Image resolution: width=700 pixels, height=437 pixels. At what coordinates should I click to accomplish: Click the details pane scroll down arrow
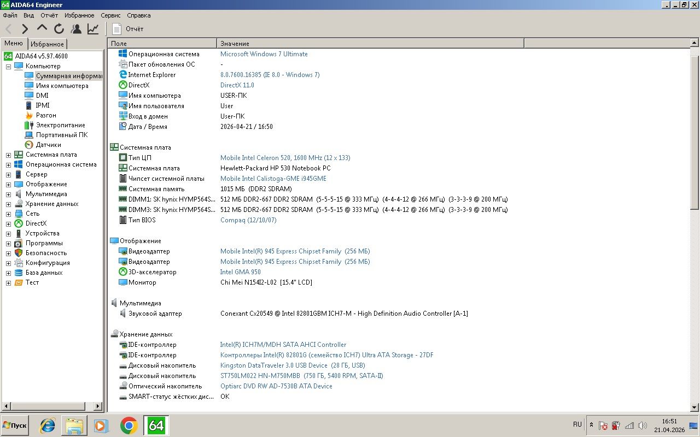[695, 407]
